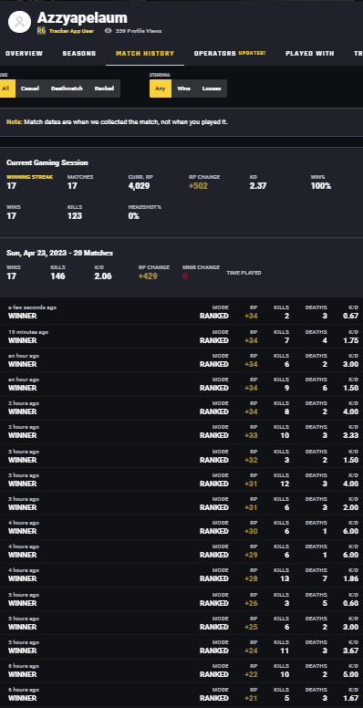Click the +21 RP match row
The height and width of the screenshot is (708, 363).
pyautogui.click(x=181, y=694)
